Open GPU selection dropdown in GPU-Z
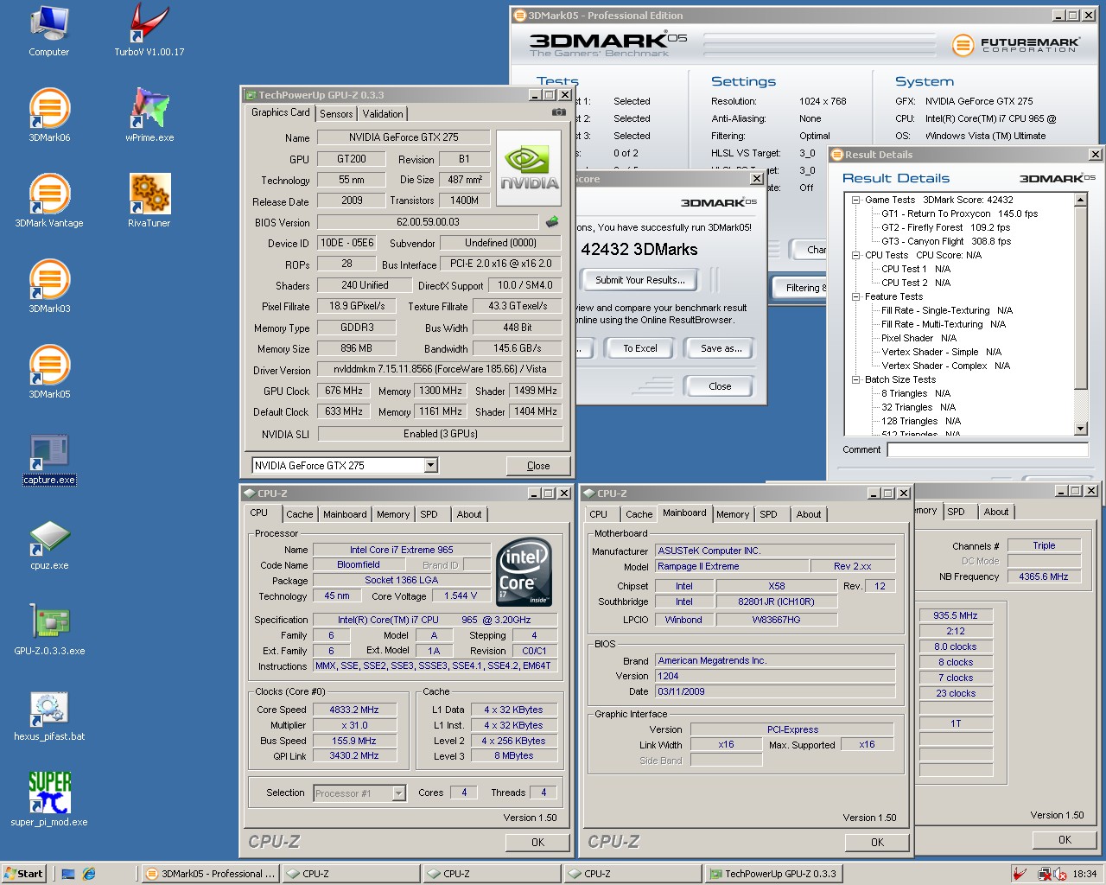Screen dimensions: 1106x885 click(430, 466)
